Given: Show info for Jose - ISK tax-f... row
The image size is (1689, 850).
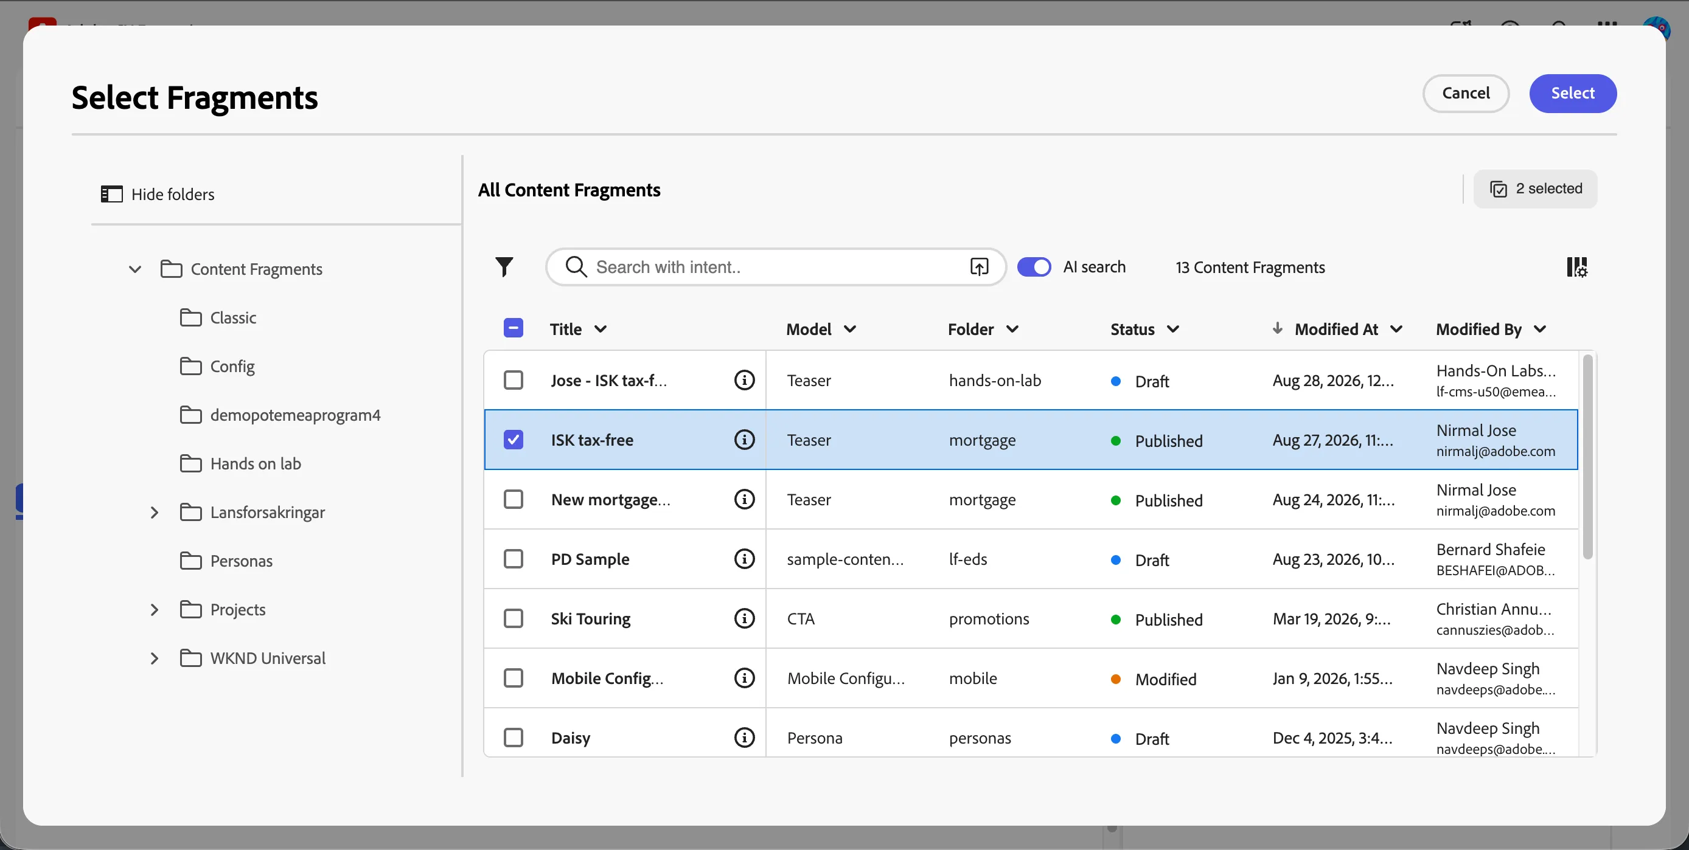Looking at the screenshot, I should [744, 380].
